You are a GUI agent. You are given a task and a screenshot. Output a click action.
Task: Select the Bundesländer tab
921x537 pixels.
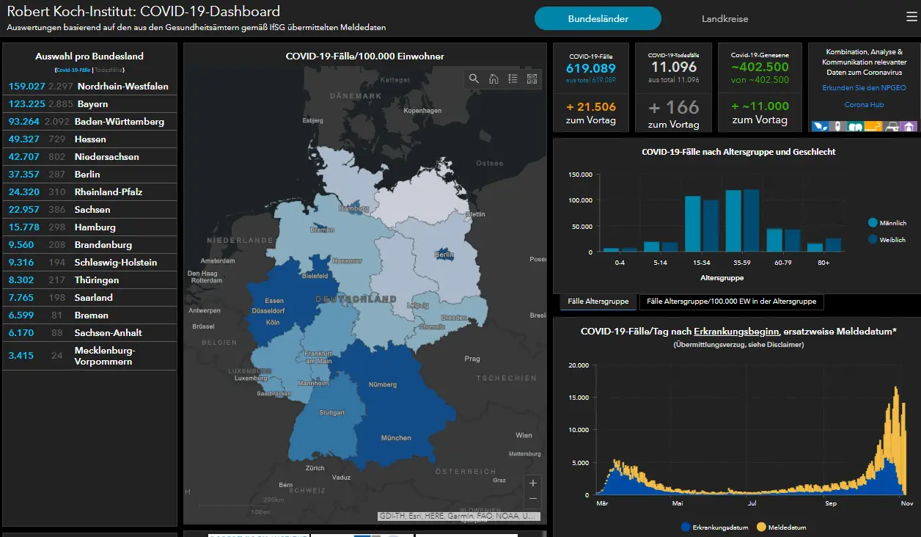598,19
